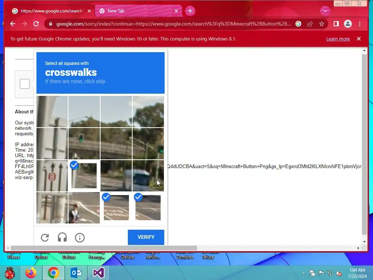373x280 pixels.
Task: Open the new tab plus button
Action: coord(190,11)
